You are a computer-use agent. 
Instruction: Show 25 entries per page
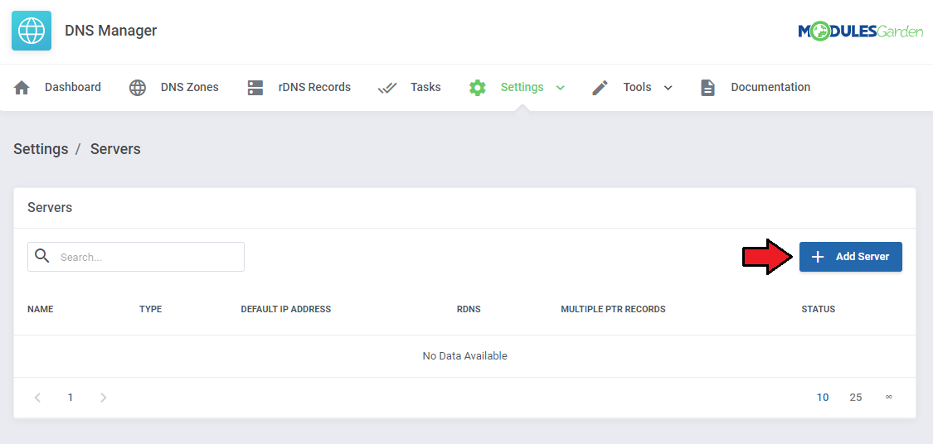[x=856, y=397]
